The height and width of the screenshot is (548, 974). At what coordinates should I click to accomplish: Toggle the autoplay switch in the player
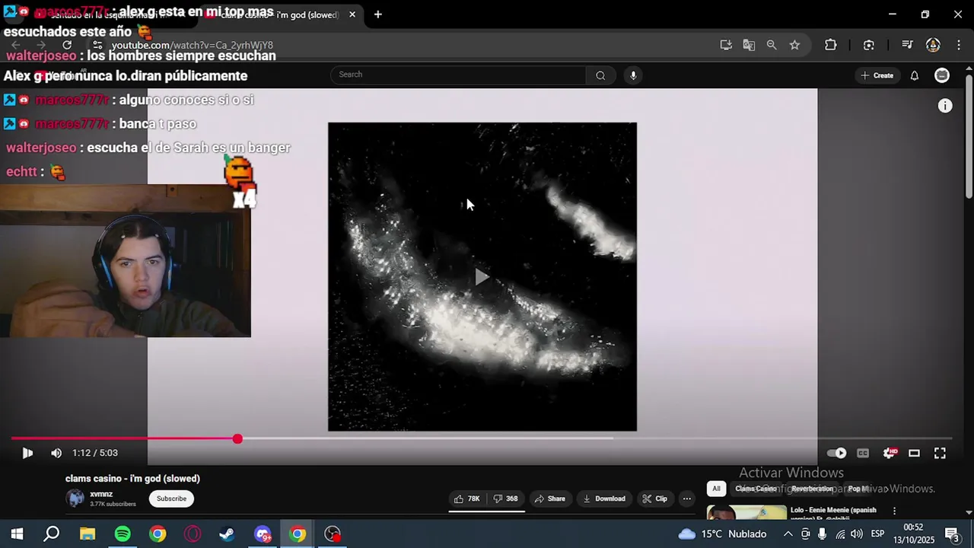tap(837, 453)
